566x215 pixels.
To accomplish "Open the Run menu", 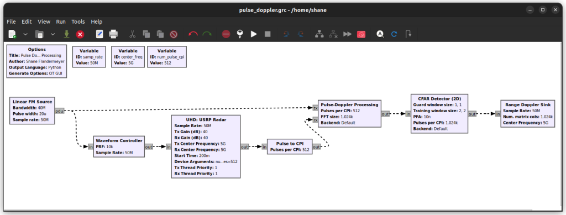I will [61, 22].
